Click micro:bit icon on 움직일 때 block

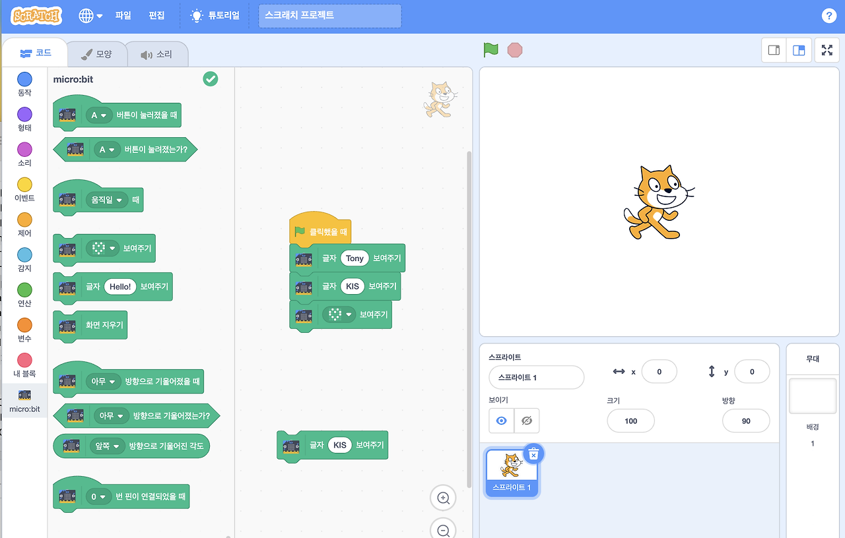[67, 199]
